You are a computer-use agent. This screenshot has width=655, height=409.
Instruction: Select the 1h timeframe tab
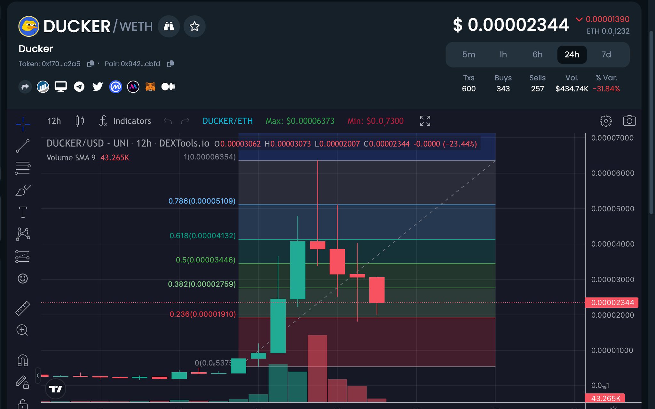coord(503,55)
